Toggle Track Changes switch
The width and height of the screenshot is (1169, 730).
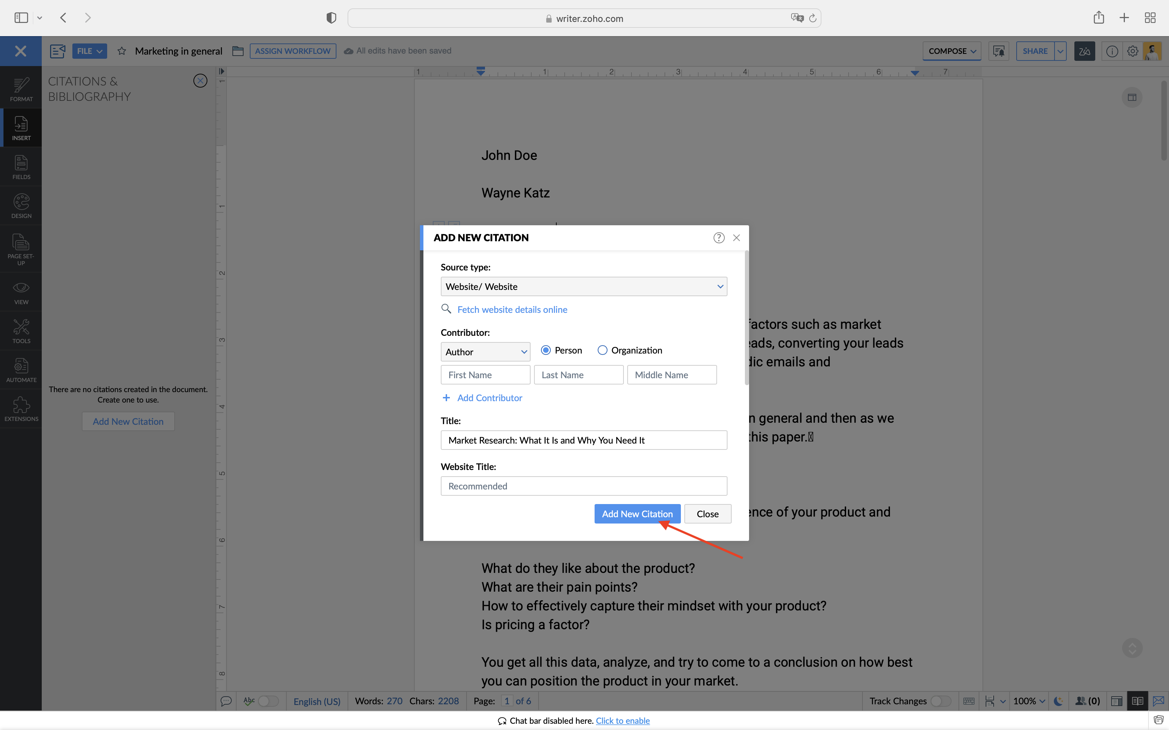[940, 701]
